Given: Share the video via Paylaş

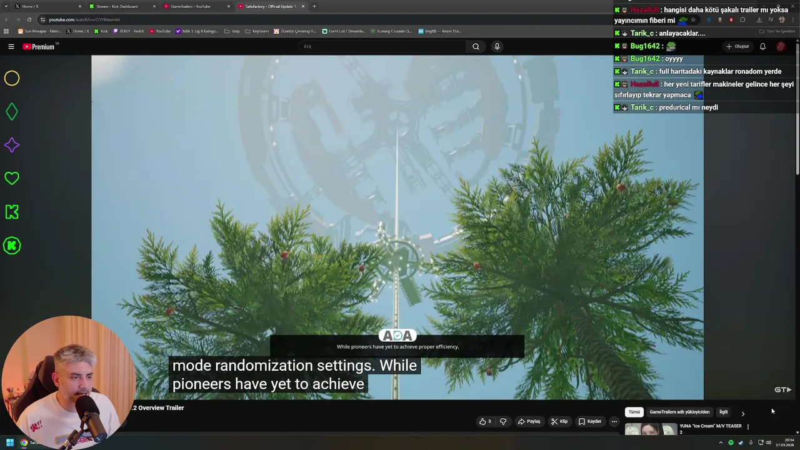Looking at the screenshot, I should click(x=529, y=421).
